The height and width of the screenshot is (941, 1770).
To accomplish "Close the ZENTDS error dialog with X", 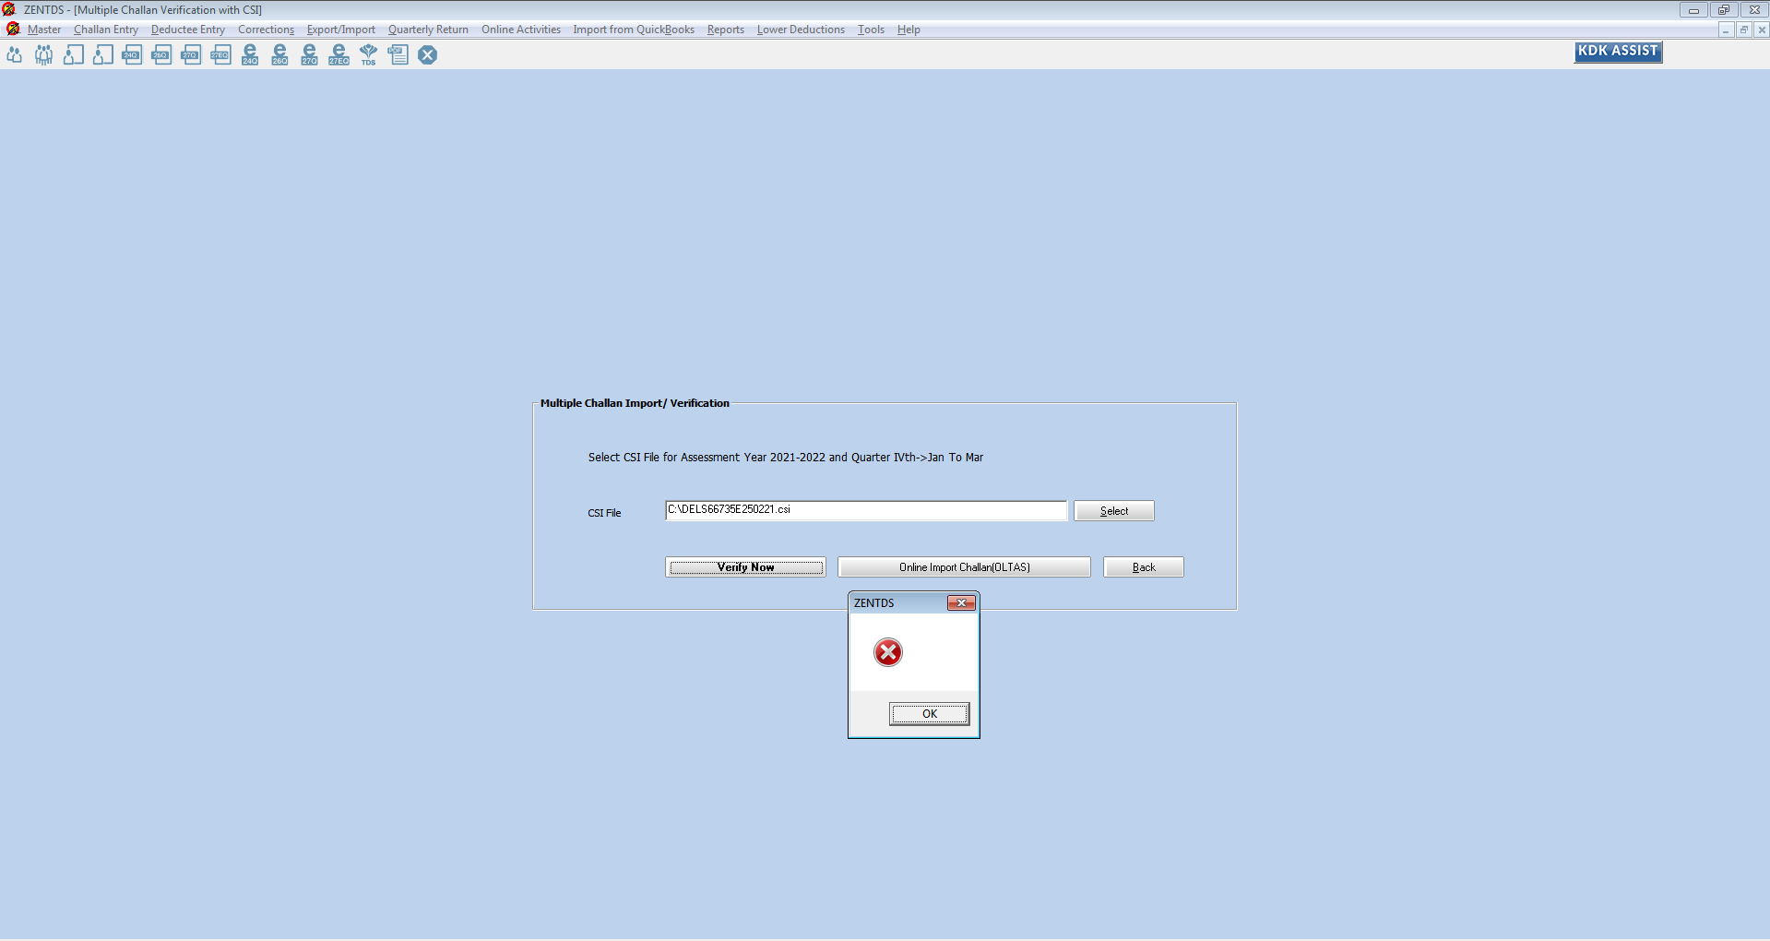I will click(x=961, y=603).
